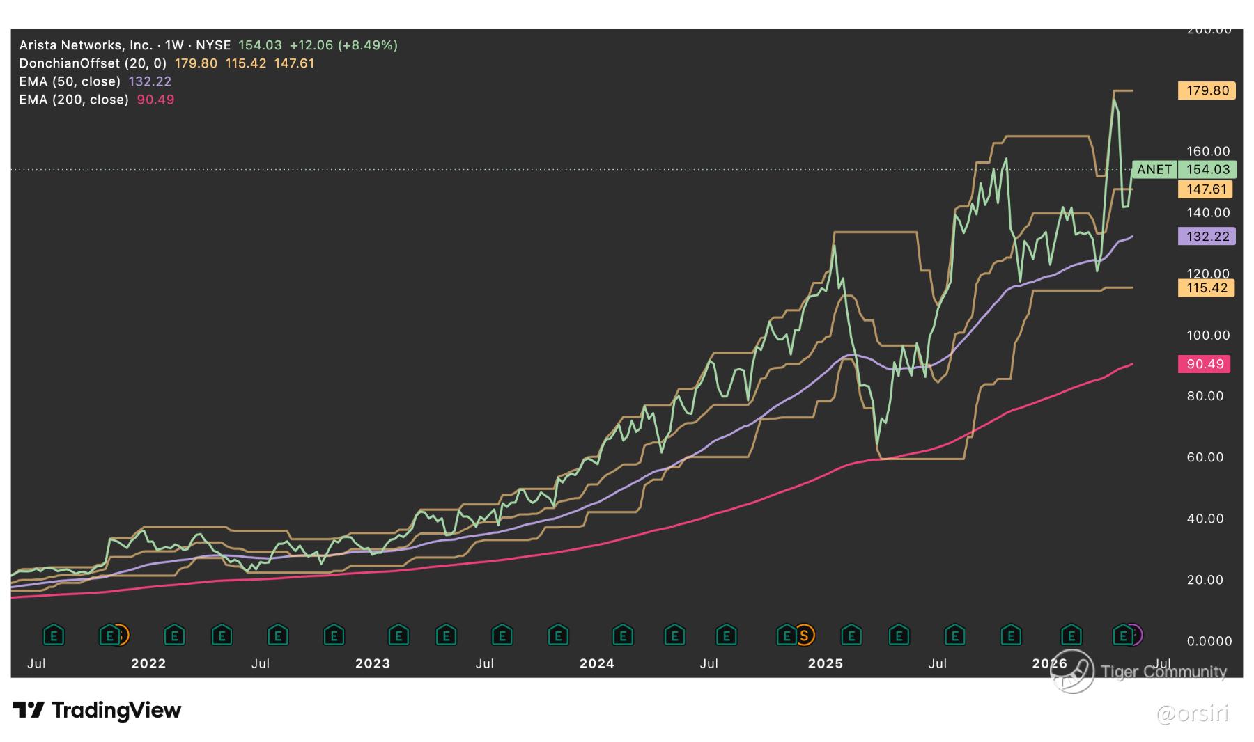Click the 115.42 lower Donchian price label
1254x742 pixels.
(x=1207, y=287)
